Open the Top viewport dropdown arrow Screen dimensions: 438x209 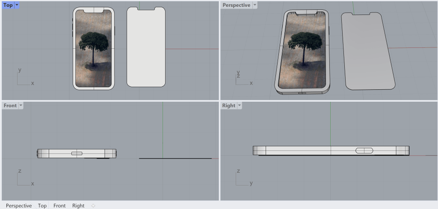tap(17, 5)
